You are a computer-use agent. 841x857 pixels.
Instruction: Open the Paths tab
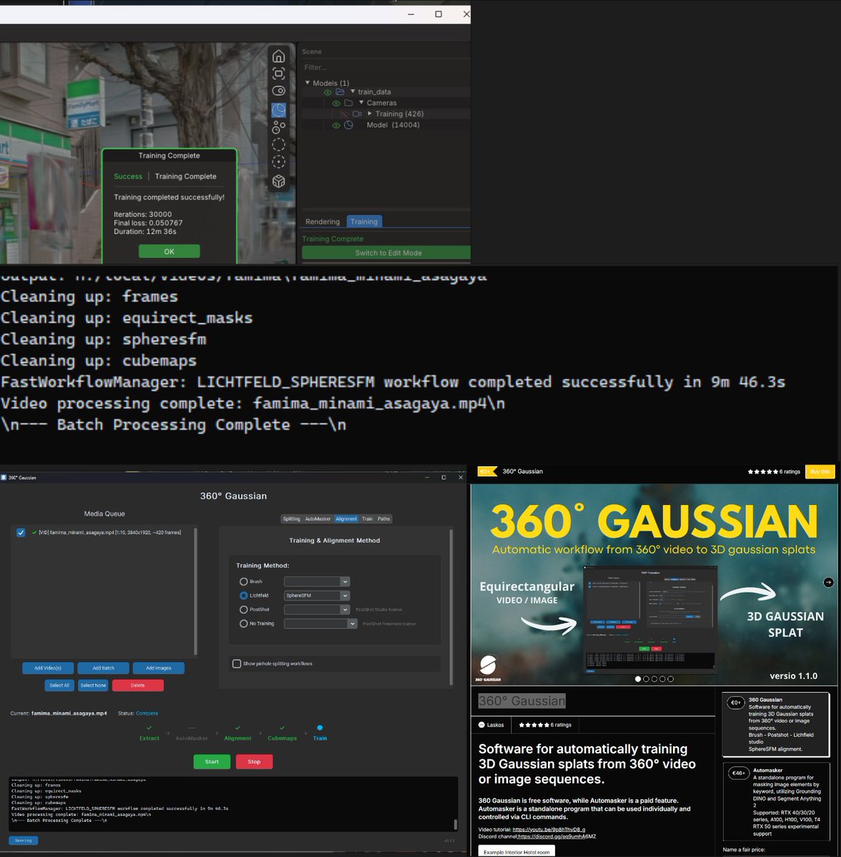384,519
